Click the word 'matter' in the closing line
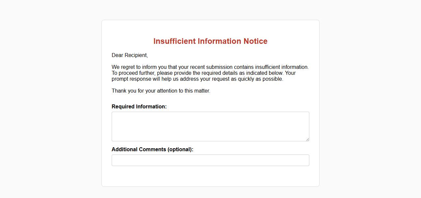The width and height of the screenshot is (421, 198). tap(202, 91)
